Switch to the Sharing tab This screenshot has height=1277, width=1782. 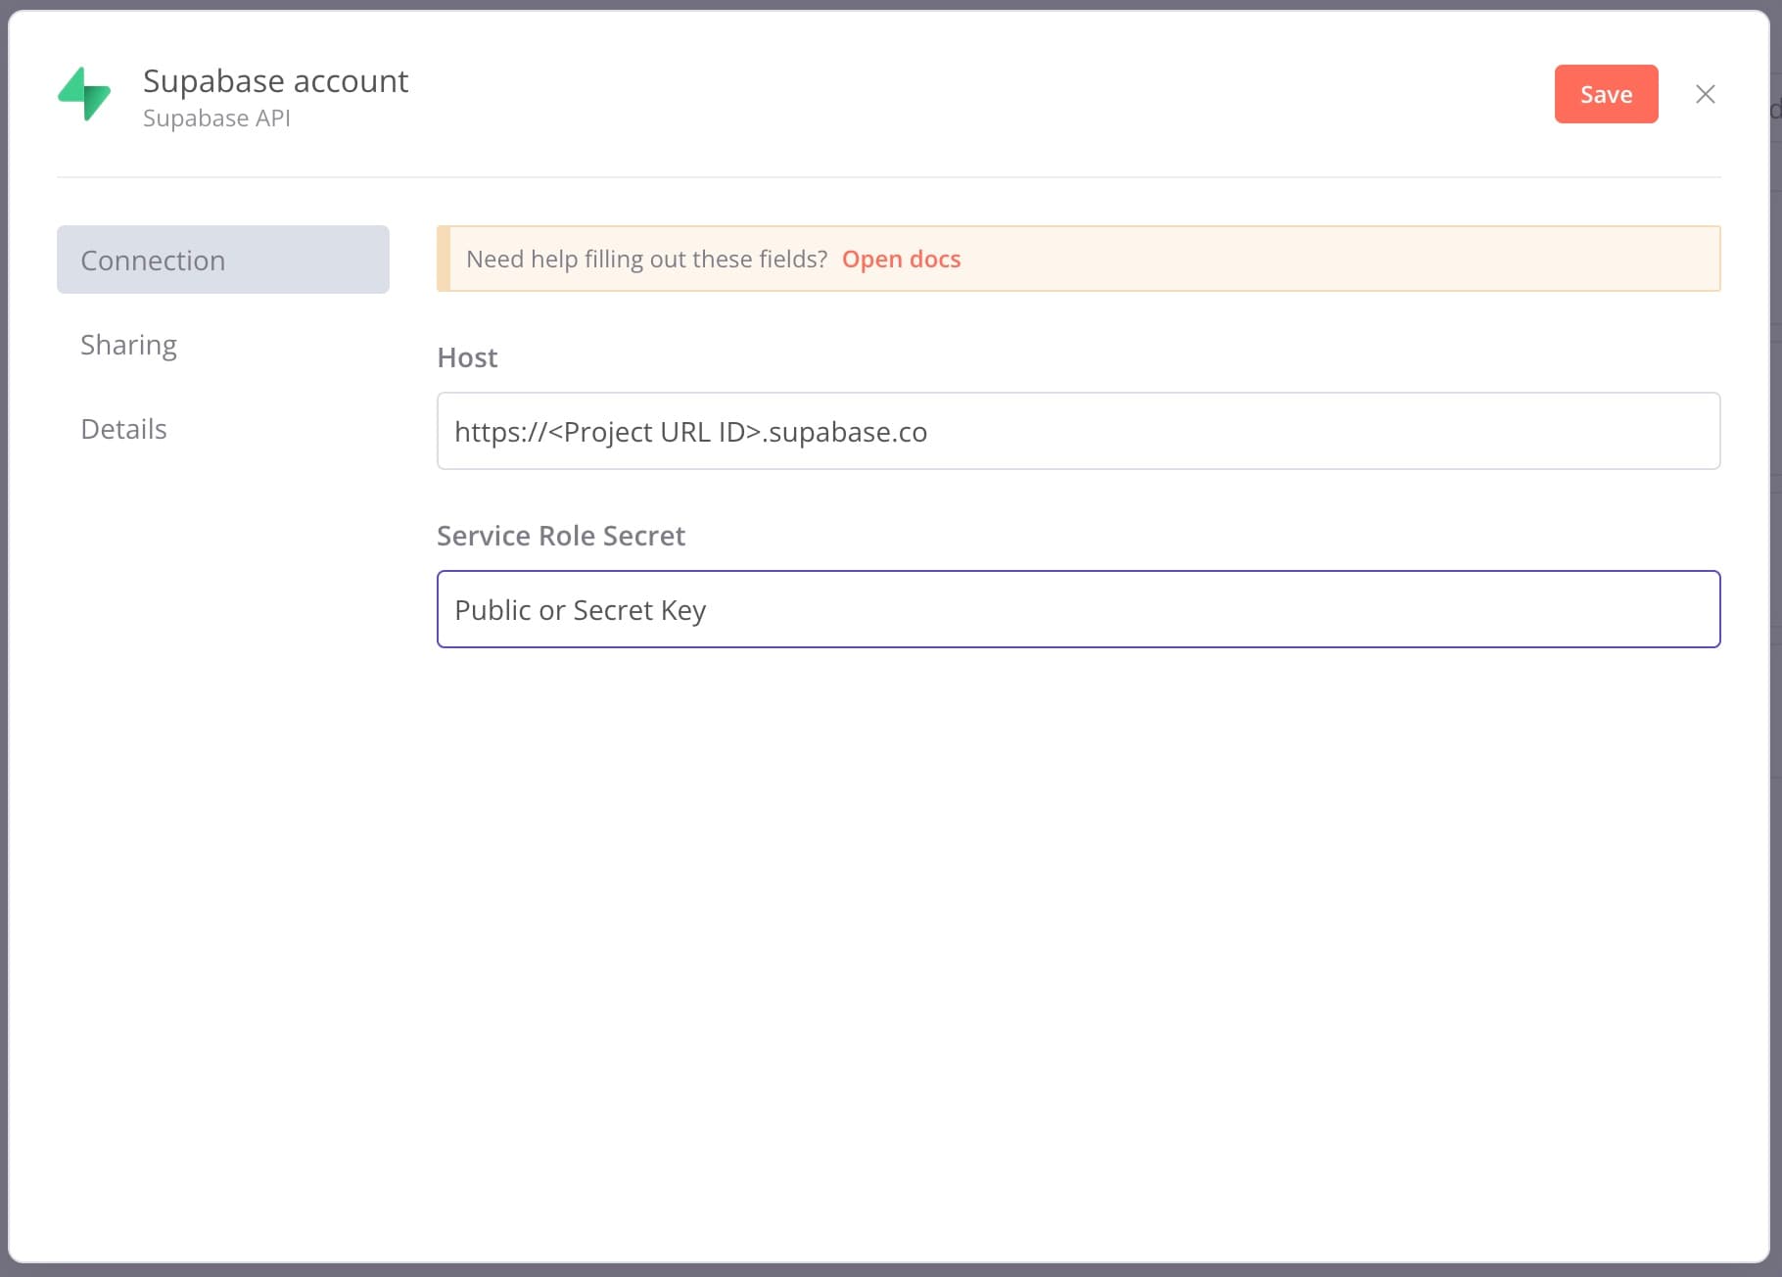point(129,345)
